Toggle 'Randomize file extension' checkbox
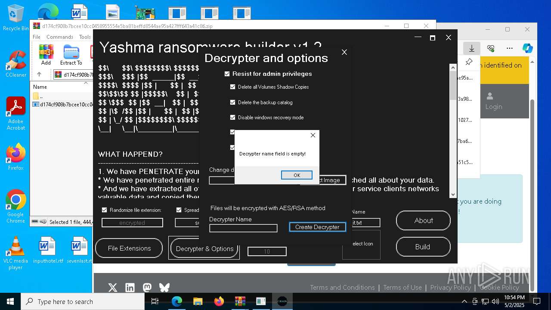Image resolution: width=551 pixels, height=310 pixels. tap(104, 210)
